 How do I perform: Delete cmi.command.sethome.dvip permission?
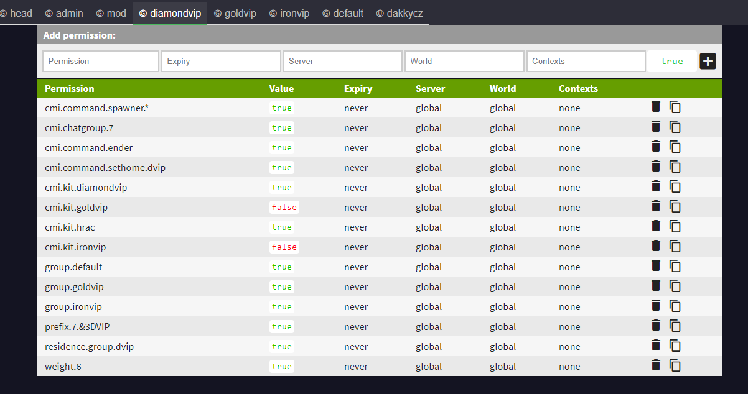pos(655,167)
